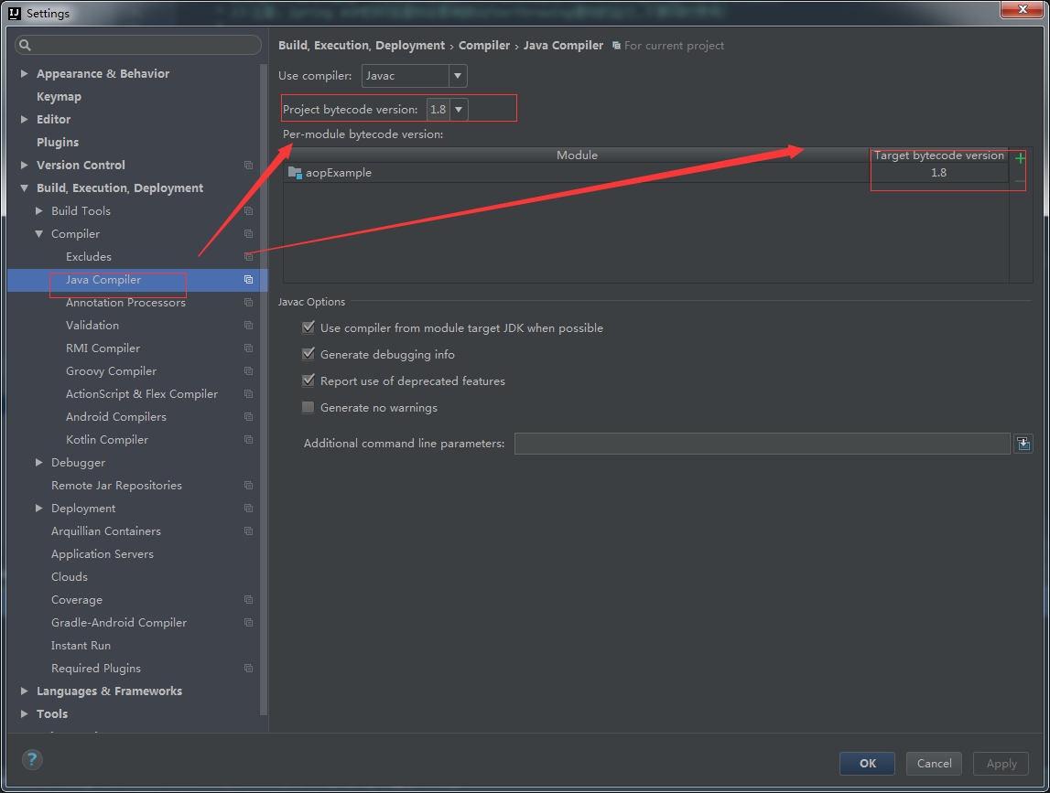Enable the 'Generate no warnings' option
Screen dimensions: 1050x793
309,407
